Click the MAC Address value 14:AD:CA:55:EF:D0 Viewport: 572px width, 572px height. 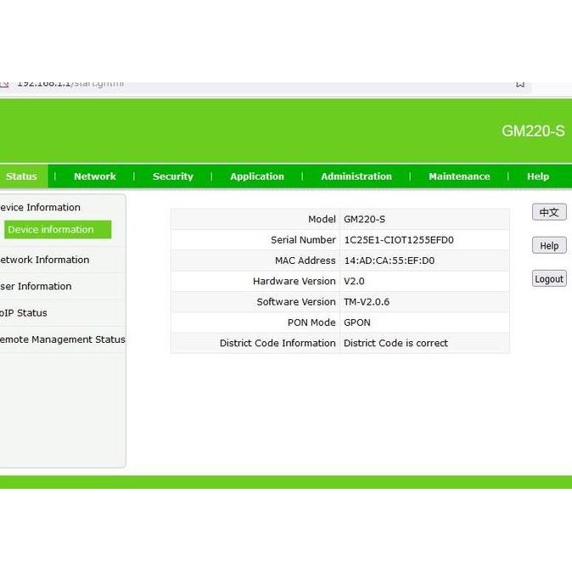[389, 261]
